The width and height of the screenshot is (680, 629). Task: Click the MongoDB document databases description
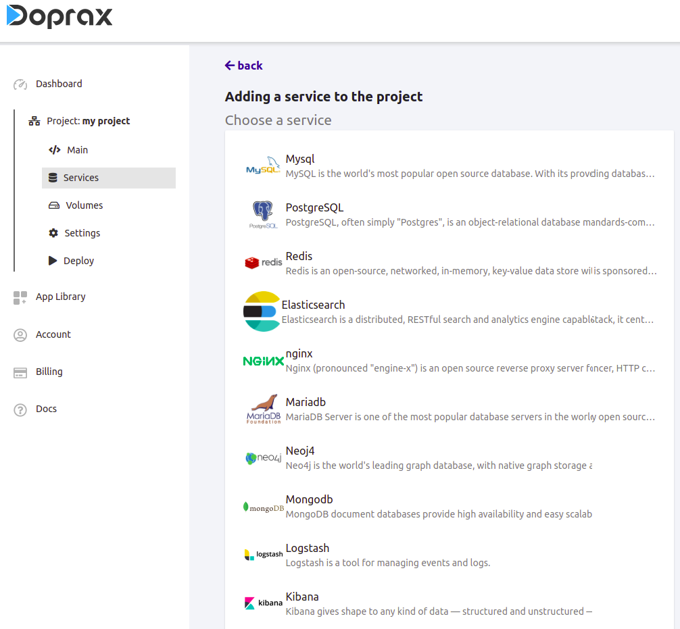(439, 514)
